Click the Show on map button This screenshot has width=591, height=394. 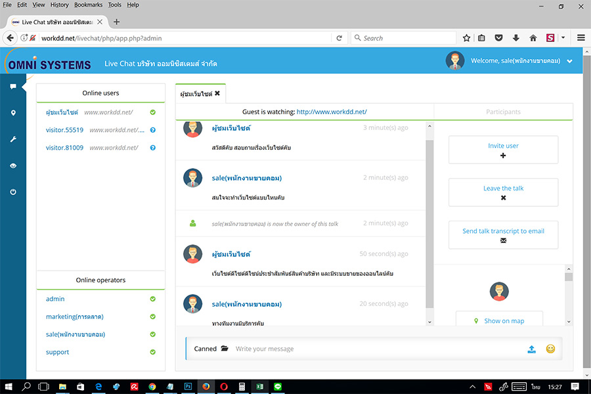pos(499,320)
